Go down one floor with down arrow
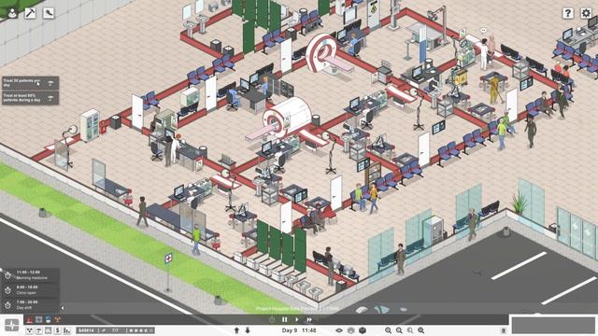This screenshot has height=336, width=598. [248, 330]
